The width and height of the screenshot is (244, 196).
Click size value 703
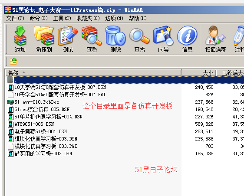[209, 146]
